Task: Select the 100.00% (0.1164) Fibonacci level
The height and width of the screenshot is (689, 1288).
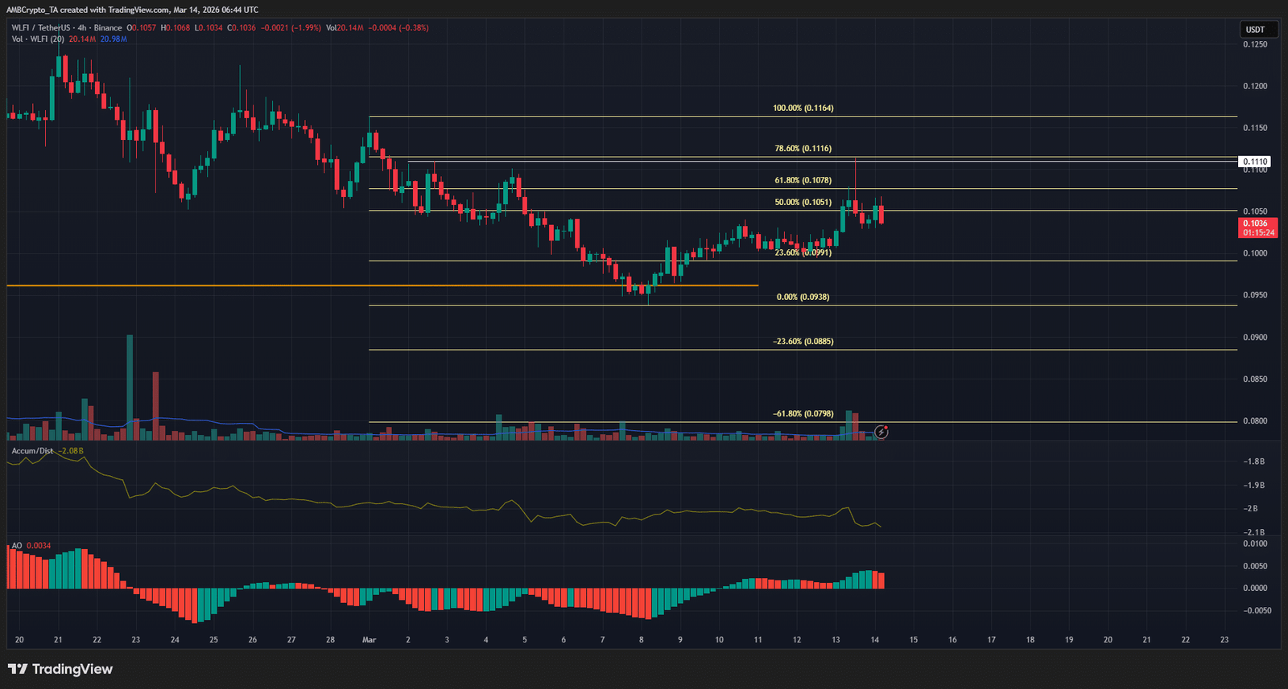Action: 803,108
